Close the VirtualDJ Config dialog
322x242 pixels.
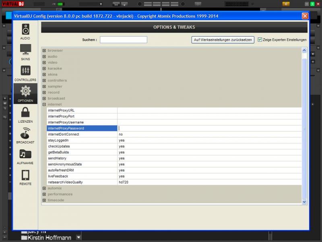(x=305, y=16)
